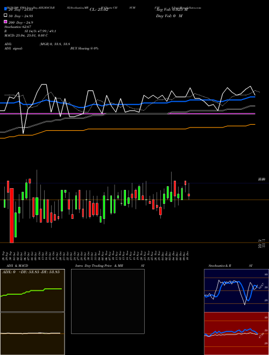Click the tall red candlestick reaching 24.77
The image size is (269, 355).
click(x=12, y=216)
